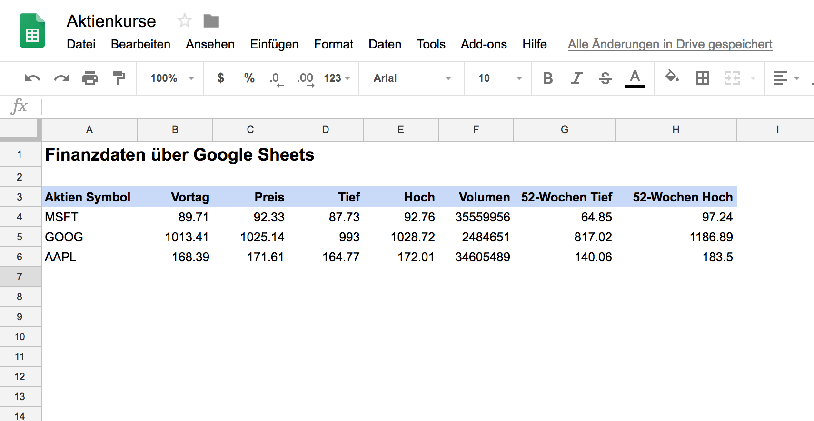Screen dimensions: 814x421
Task: Select all cells via corner box
Action: (x=20, y=129)
